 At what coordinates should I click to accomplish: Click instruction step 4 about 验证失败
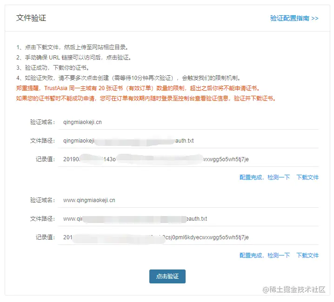[129, 78]
